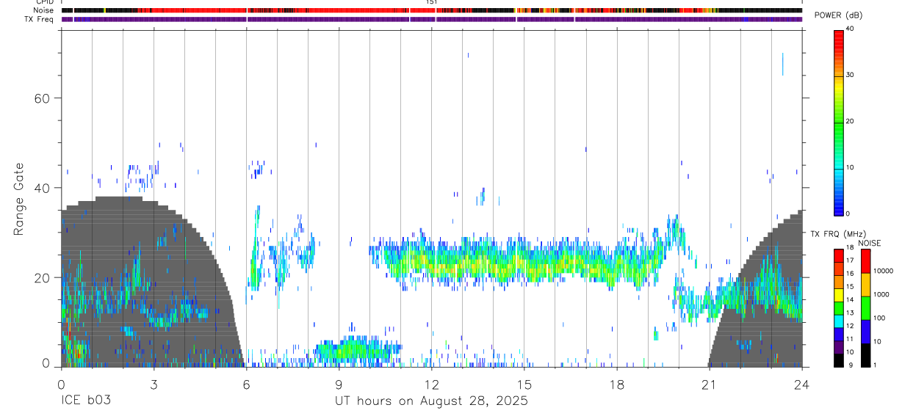Image resolution: width=902 pixels, height=416 pixels.
Task: Click the 18 tick on UT hours axis
Action: point(617,384)
